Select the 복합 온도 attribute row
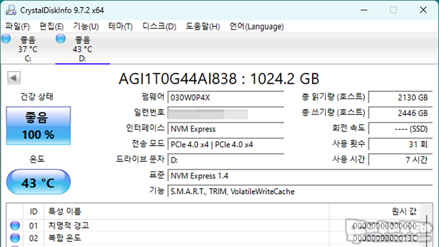Viewport: 439px width, 247px height. [213, 238]
